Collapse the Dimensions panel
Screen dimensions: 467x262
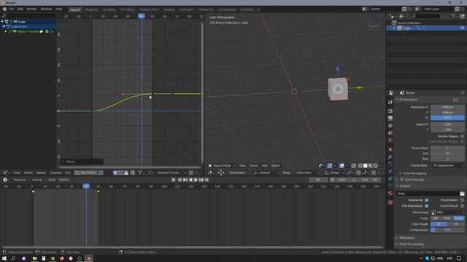click(x=409, y=100)
